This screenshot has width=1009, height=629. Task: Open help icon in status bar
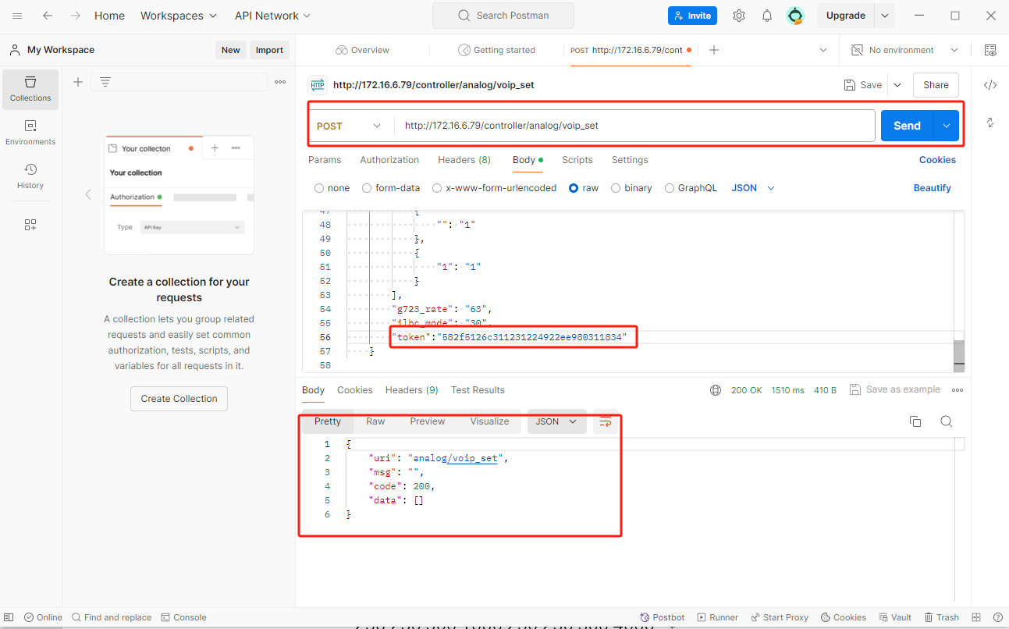[998, 617]
